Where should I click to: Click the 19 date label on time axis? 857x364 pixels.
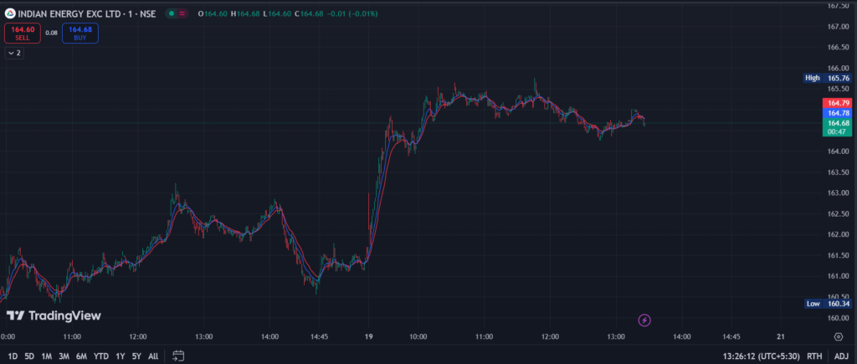click(369, 336)
